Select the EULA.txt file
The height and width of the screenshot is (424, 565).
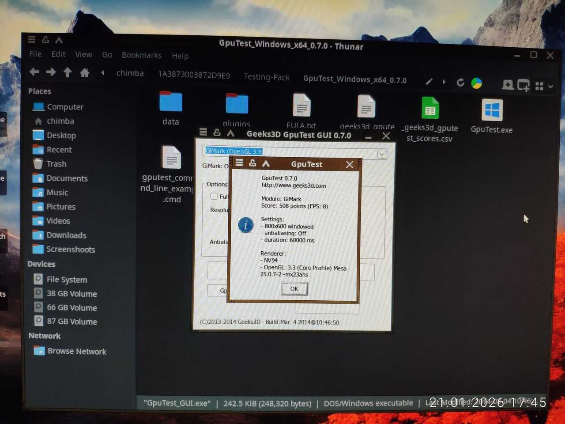point(301,111)
